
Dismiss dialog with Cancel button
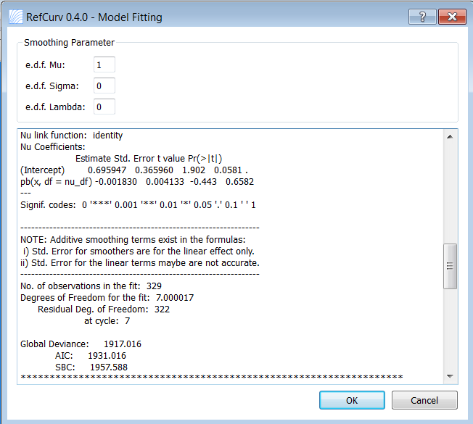click(x=424, y=400)
